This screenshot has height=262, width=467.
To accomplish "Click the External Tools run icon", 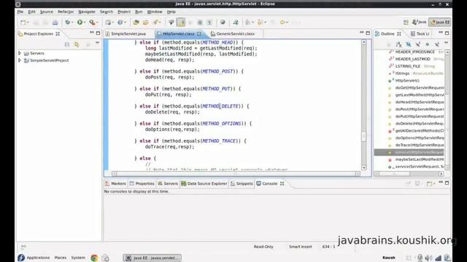I will coord(93,23).
